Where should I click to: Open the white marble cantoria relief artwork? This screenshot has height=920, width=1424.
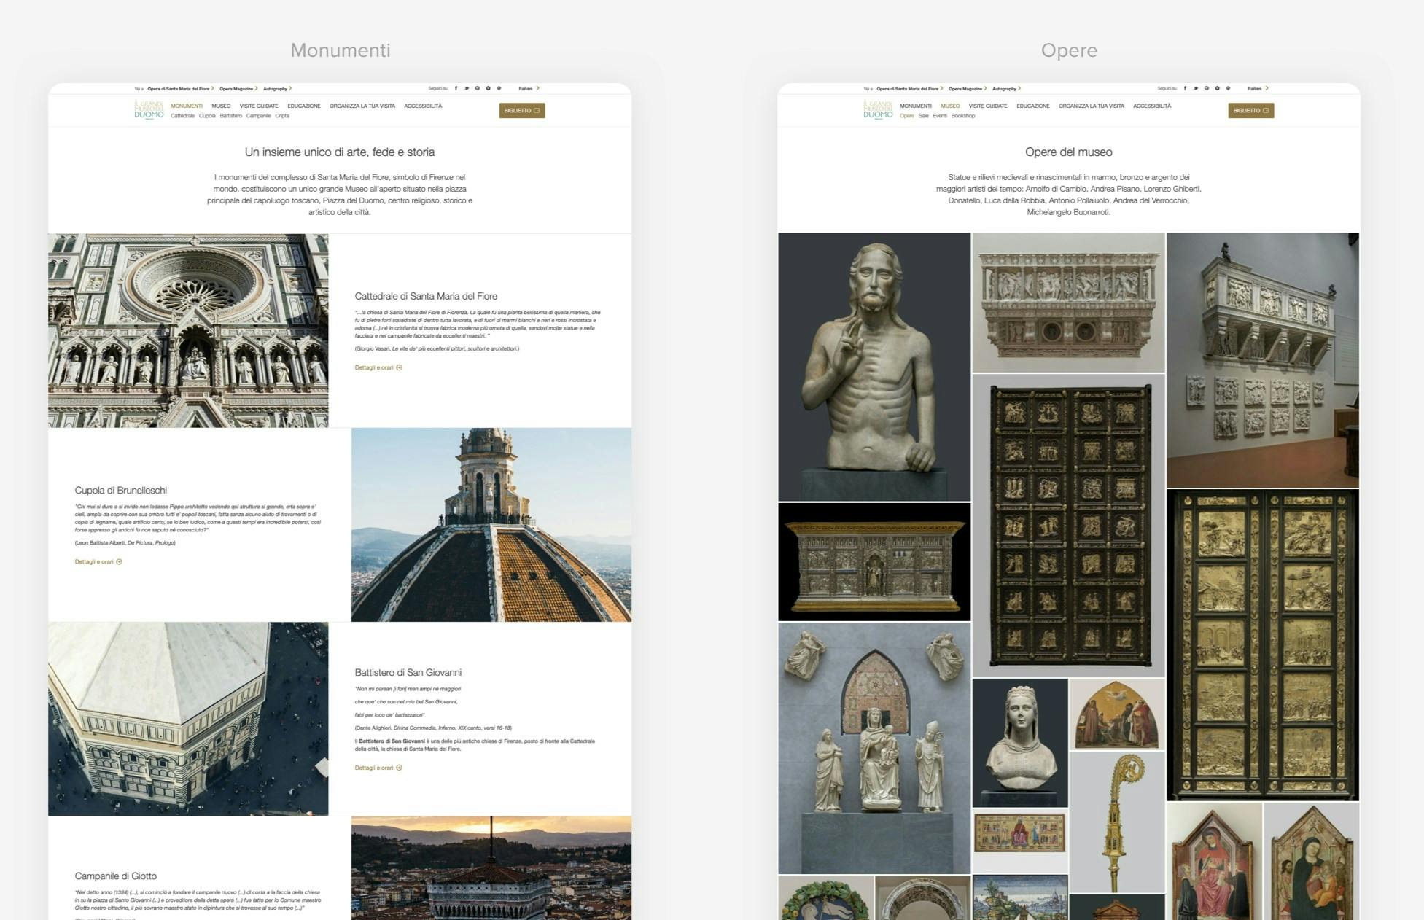[1068, 303]
